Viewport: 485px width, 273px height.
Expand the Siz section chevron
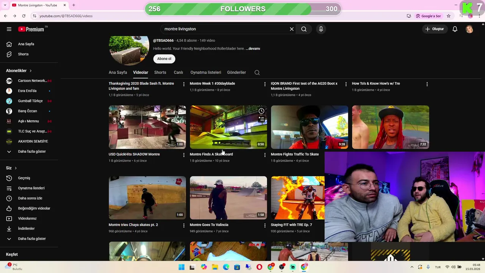click(x=16, y=168)
